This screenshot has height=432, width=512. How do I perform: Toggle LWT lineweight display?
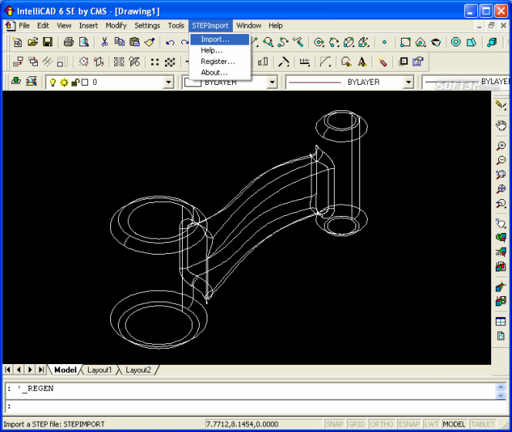431,424
